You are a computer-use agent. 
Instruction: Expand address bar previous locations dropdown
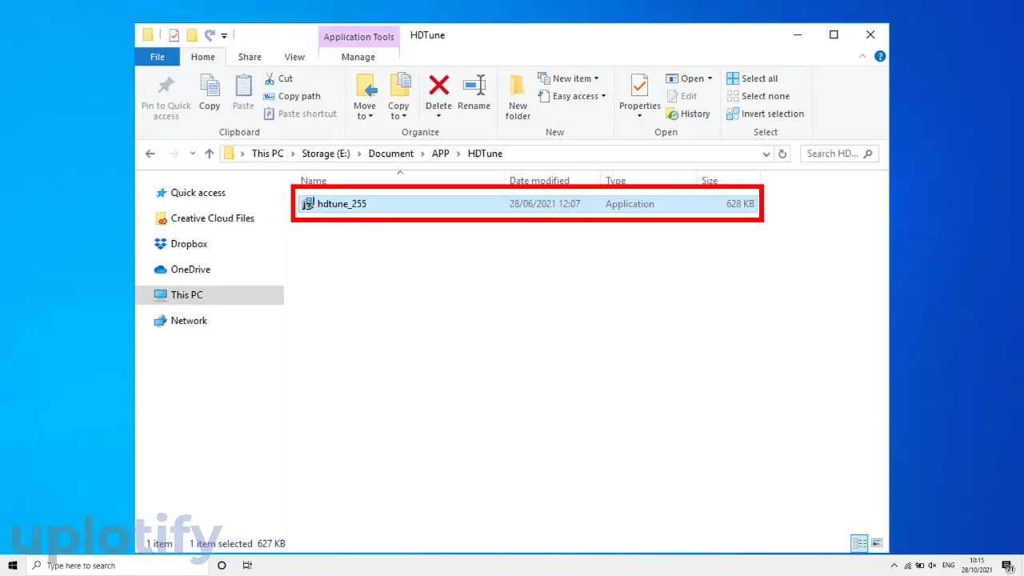(766, 154)
